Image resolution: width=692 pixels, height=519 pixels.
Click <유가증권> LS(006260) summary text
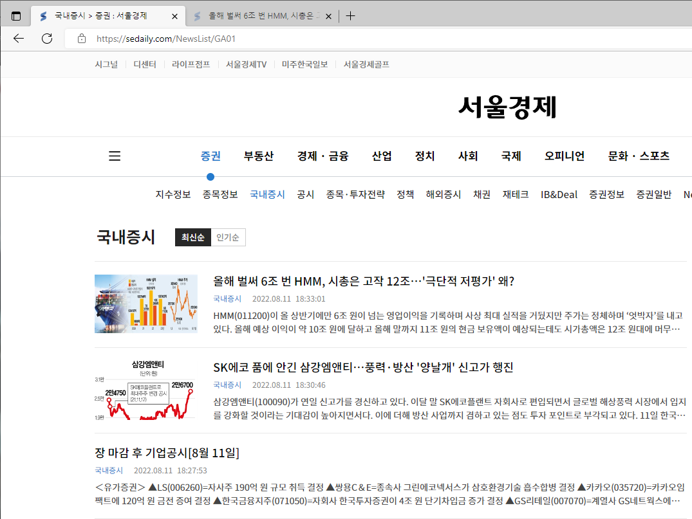coord(389,494)
